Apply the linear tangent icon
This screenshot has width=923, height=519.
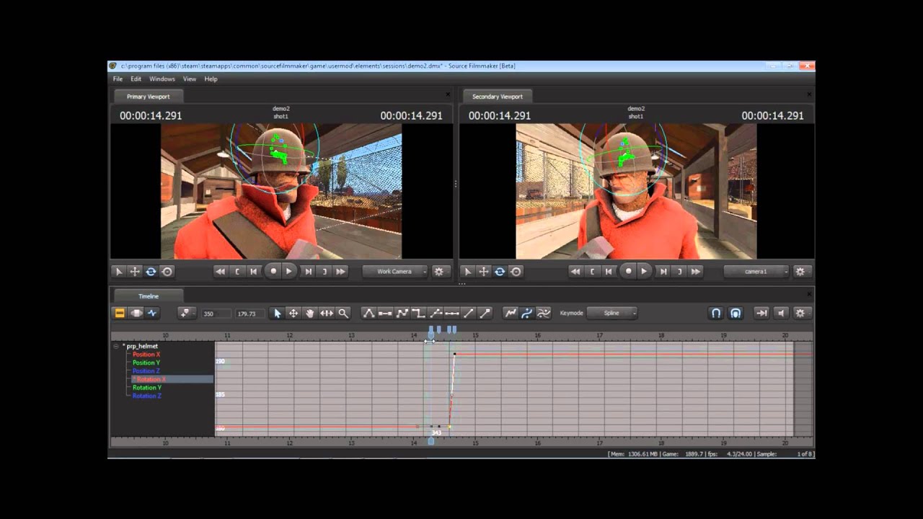pyautogui.click(x=402, y=313)
